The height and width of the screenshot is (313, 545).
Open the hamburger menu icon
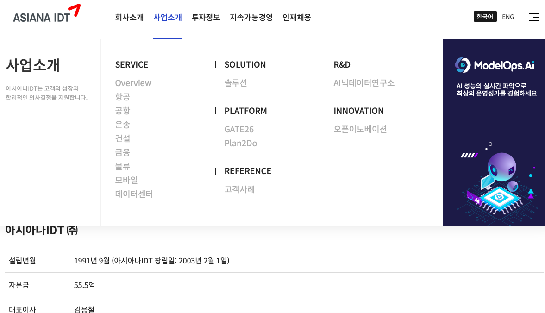(534, 17)
